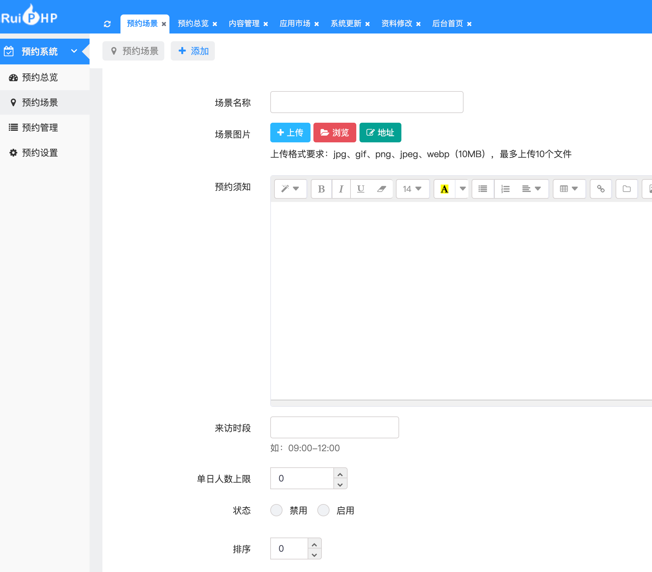Insert a numbered ordered list

[x=505, y=189]
